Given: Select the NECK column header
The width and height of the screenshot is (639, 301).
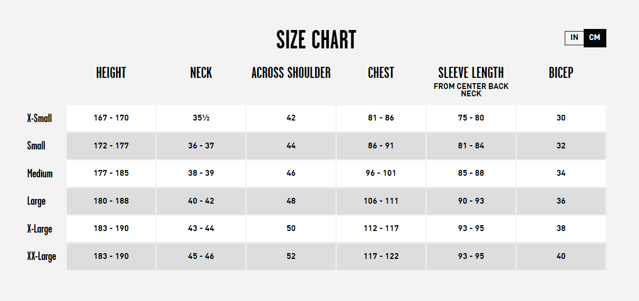Looking at the screenshot, I should [201, 73].
